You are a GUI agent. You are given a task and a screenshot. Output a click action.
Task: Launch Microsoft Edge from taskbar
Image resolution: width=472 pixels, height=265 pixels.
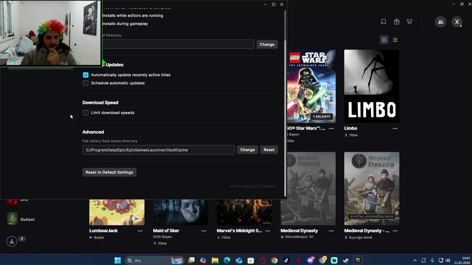click(x=227, y=261)
